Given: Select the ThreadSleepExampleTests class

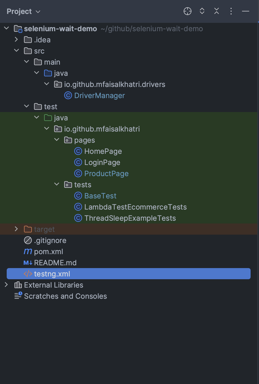Looking at the screenshot, I should coord(130,218).
